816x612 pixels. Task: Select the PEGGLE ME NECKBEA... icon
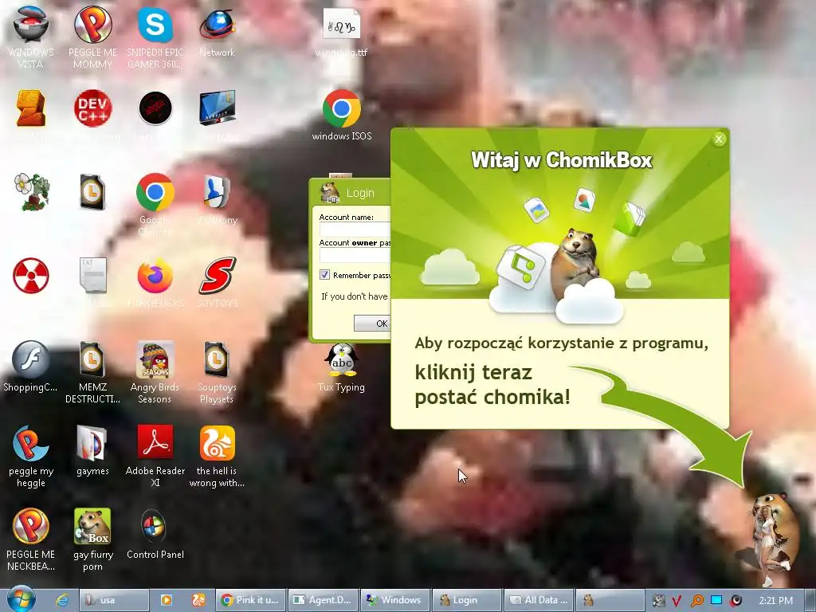[x=31, y=526]
